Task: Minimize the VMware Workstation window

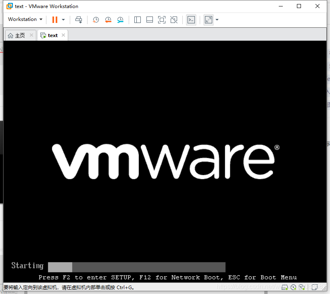Action: (x=281, y=6)
